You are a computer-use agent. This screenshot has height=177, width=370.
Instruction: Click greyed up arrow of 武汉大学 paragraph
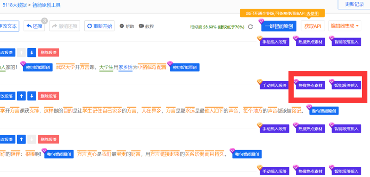tap(21, 53)
